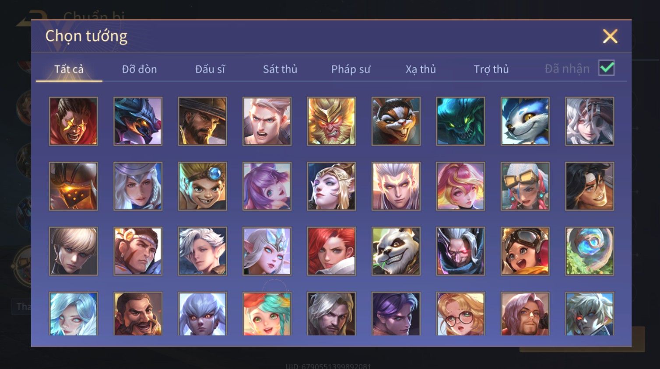Screen dimensions: 660x369
Task: Select the red-haired female hero portrait
Action: coord(331,251)
